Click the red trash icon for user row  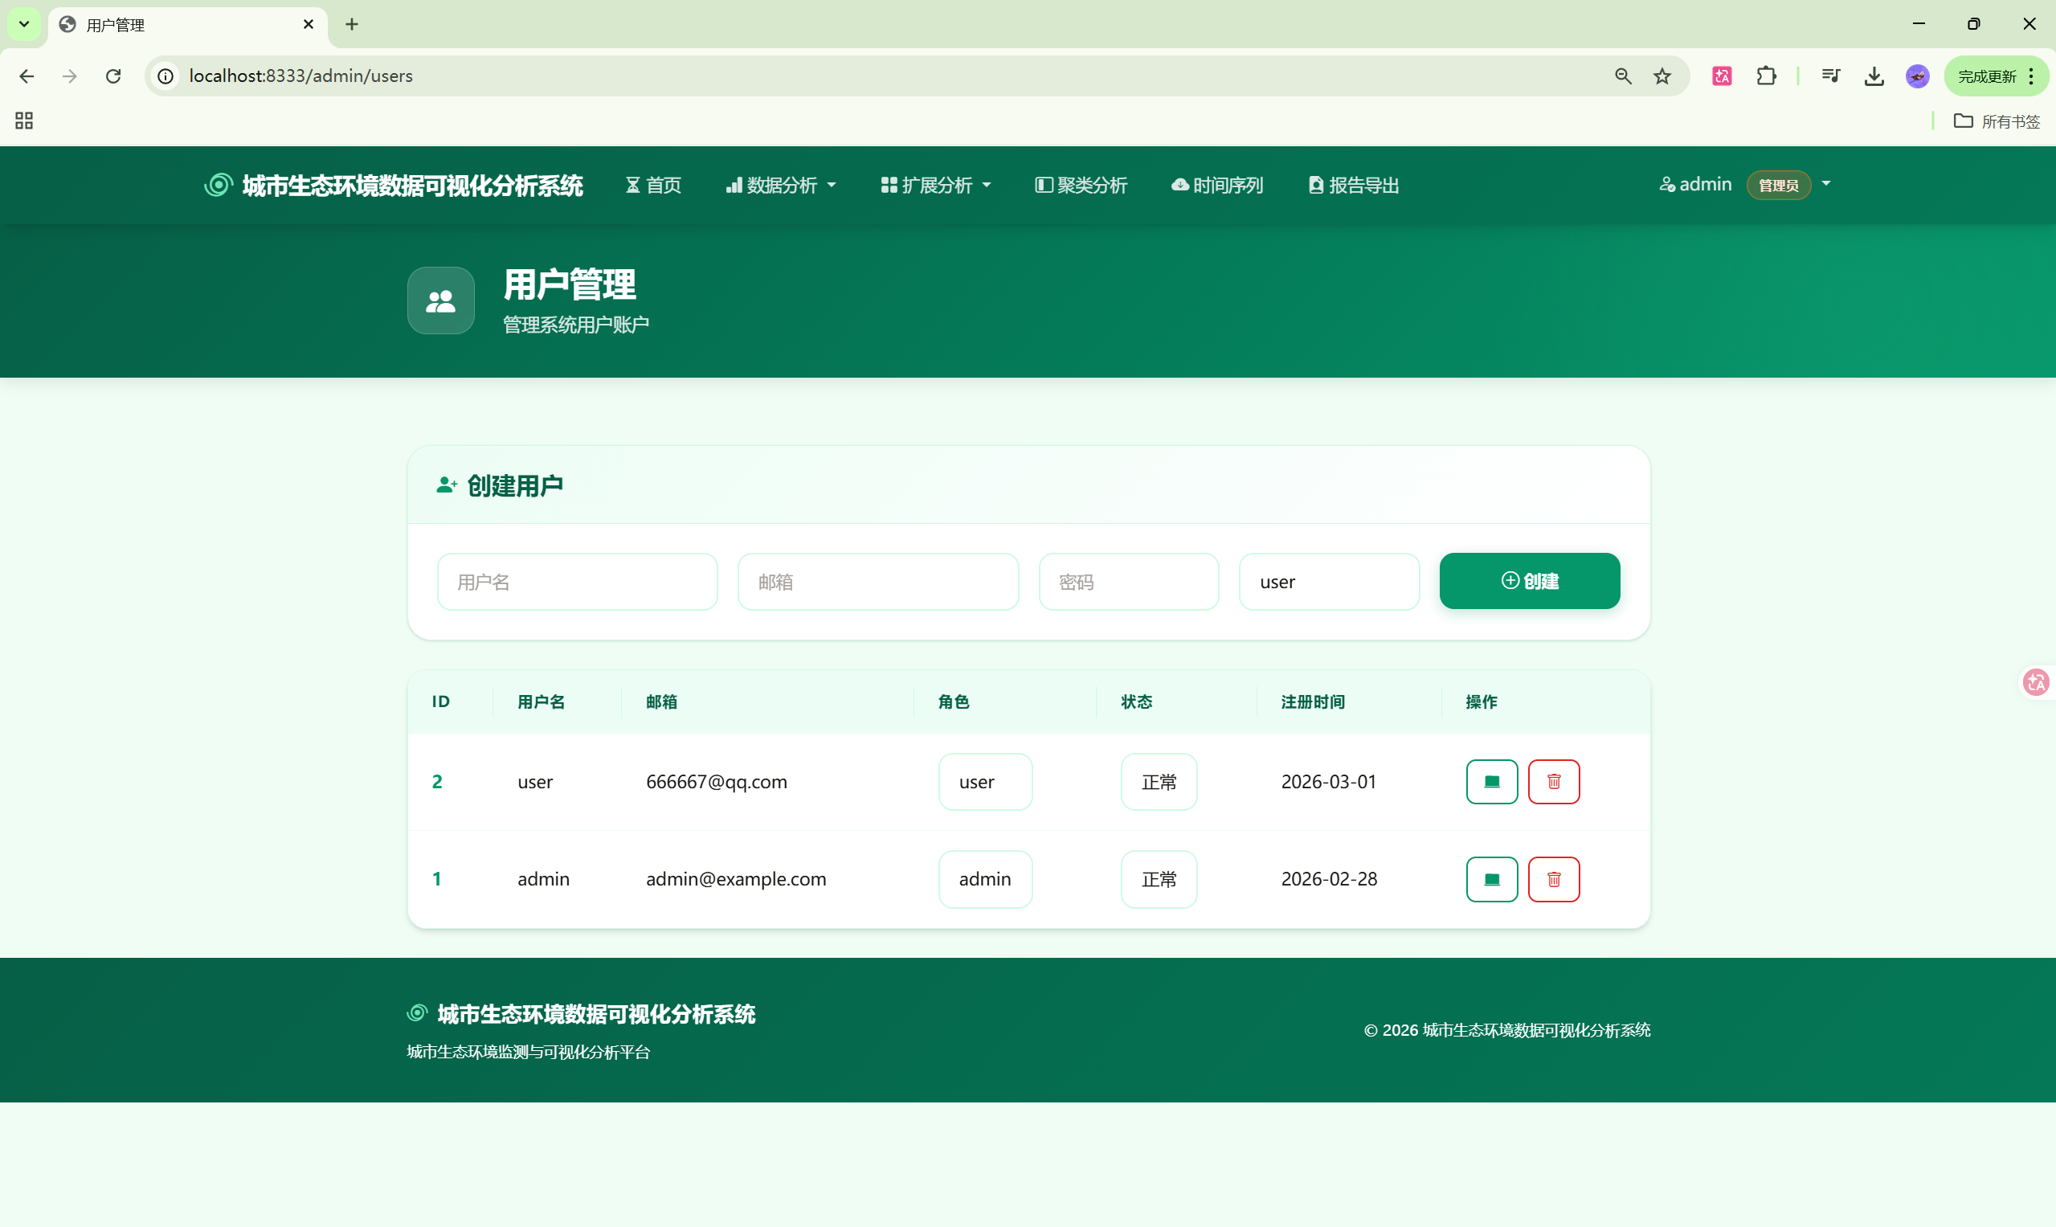[x=1553, y=781]
